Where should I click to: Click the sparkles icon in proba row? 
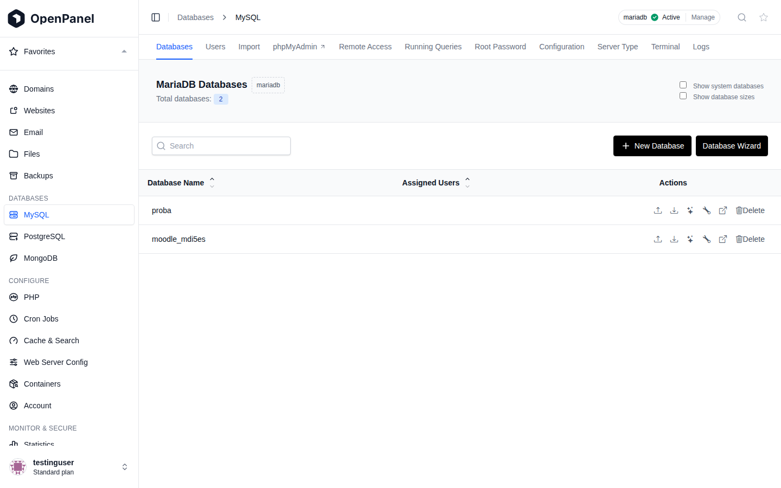click(x=690, y=210)
